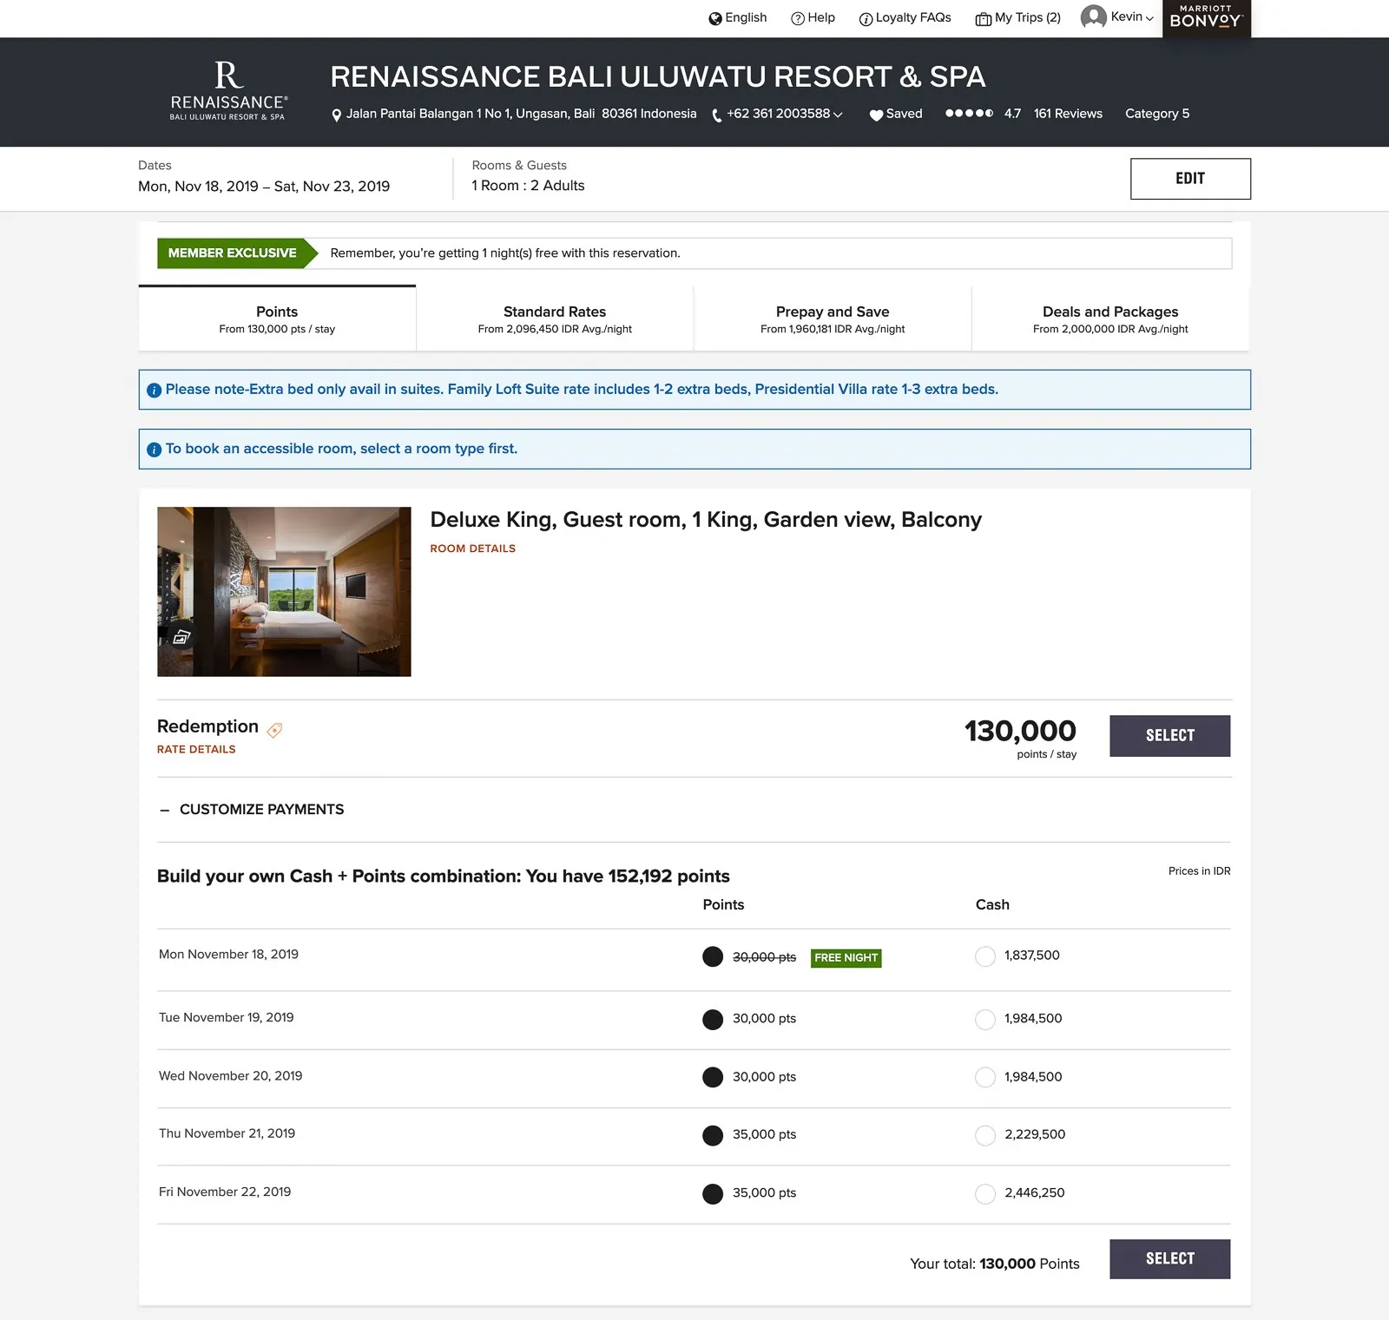1389x1320 pixels.
Task: Click the heart Saved icon
Action: (876, 115)
